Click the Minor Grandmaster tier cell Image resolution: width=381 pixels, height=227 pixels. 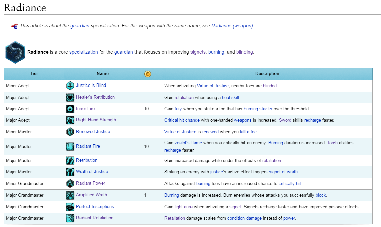(x=25, y=183)
